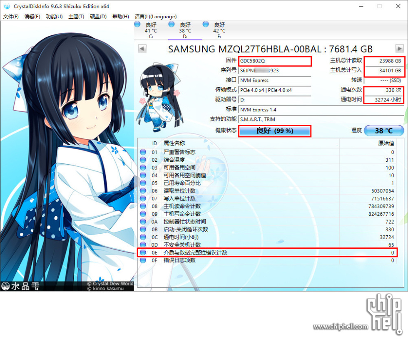
Task: Switch to the E: drive tab
Action: tap(219, 30)
